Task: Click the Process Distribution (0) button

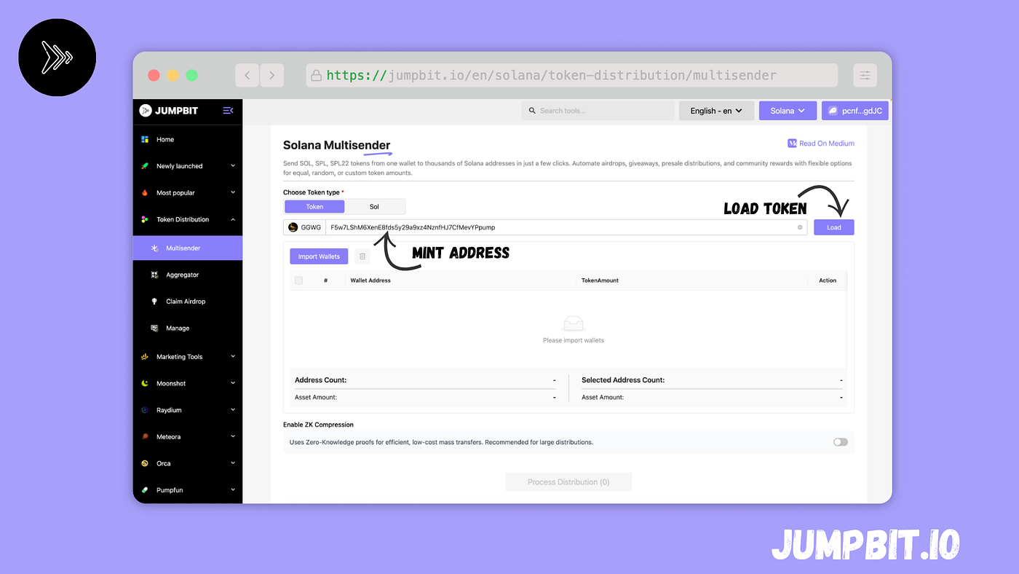Action: coord(568,482)
